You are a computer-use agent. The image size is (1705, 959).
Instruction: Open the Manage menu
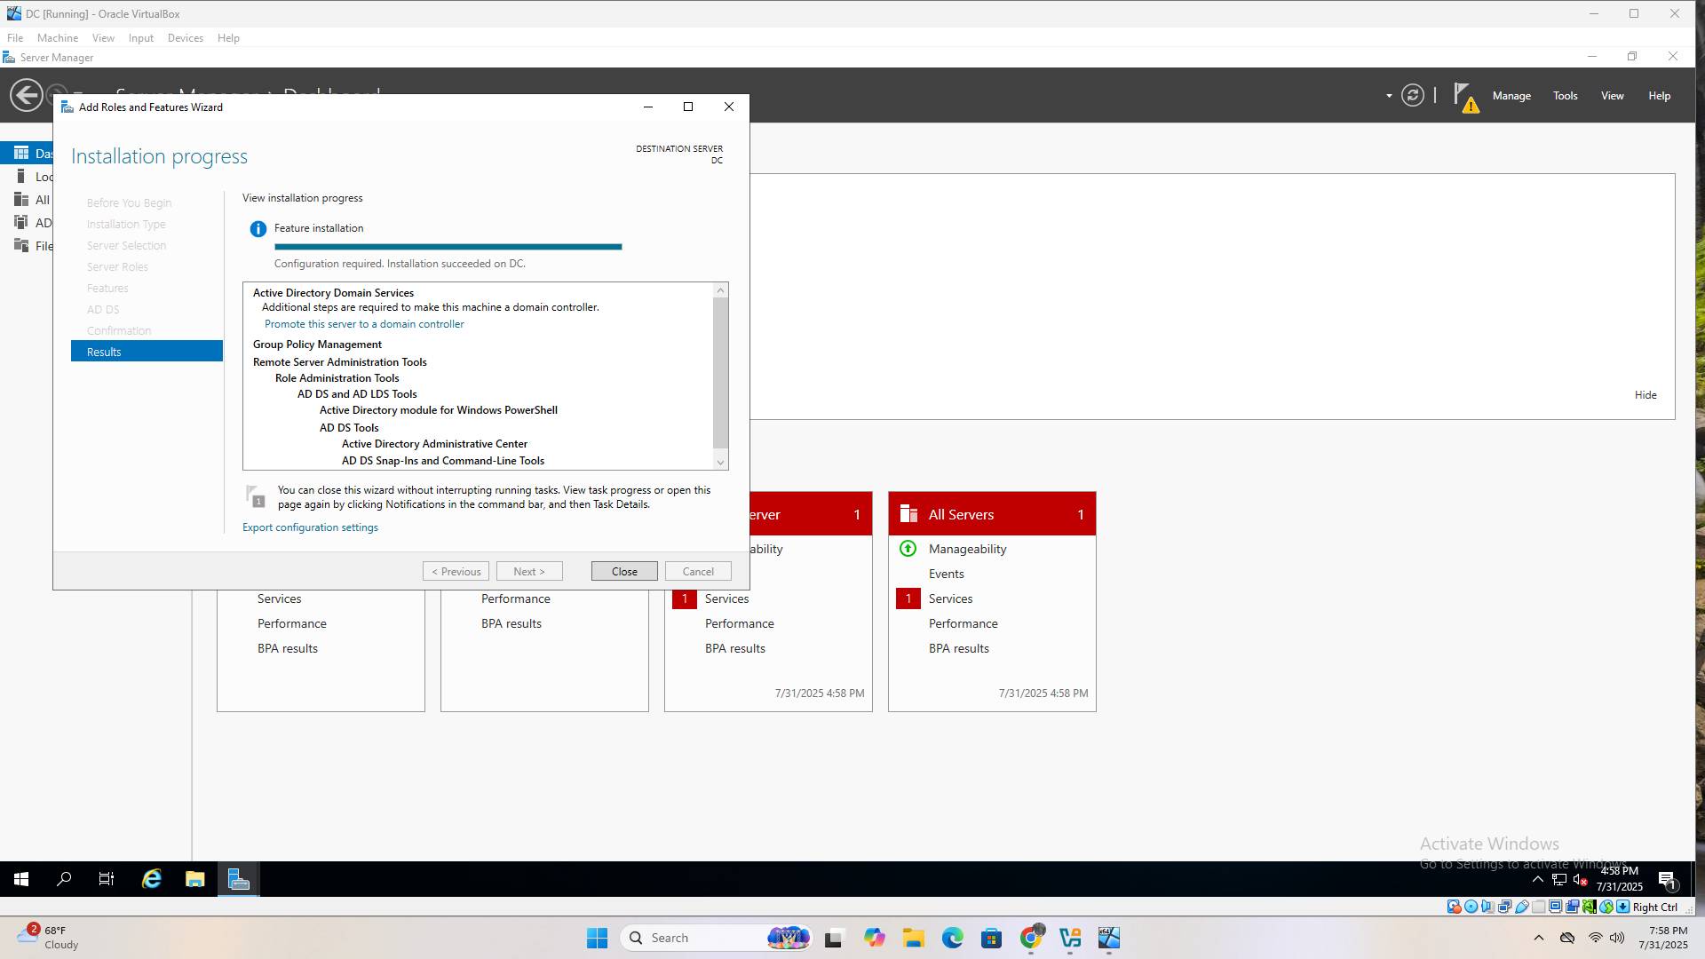1511,96
